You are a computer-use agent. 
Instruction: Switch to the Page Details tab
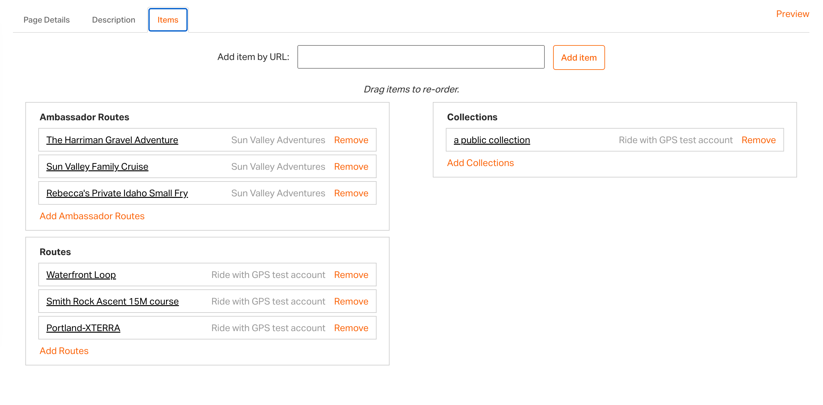click(x=46, y=20)
